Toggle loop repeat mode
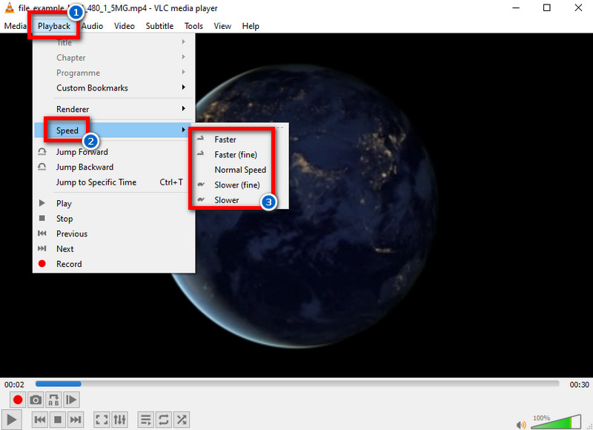 point(164,420)
